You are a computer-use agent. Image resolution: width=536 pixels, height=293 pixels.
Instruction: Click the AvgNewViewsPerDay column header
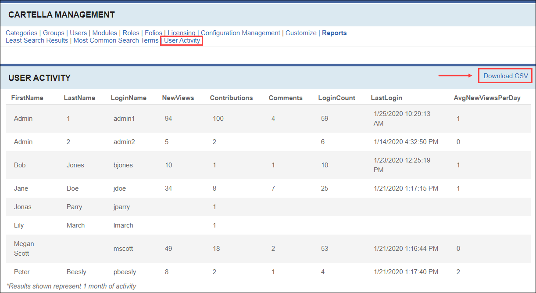pos(487,98)
